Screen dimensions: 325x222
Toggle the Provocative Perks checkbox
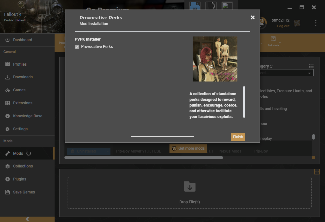click(x=77, y=47)
